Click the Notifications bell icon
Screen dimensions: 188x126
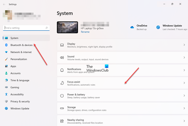click(x=62, y=70)
